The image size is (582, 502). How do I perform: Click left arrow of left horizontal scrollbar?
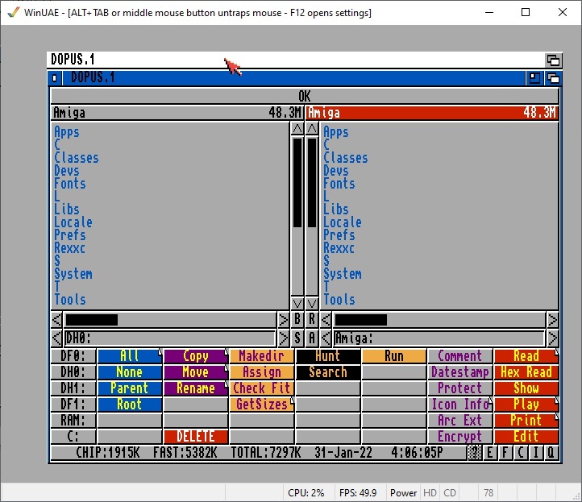[x=56, y=319]
